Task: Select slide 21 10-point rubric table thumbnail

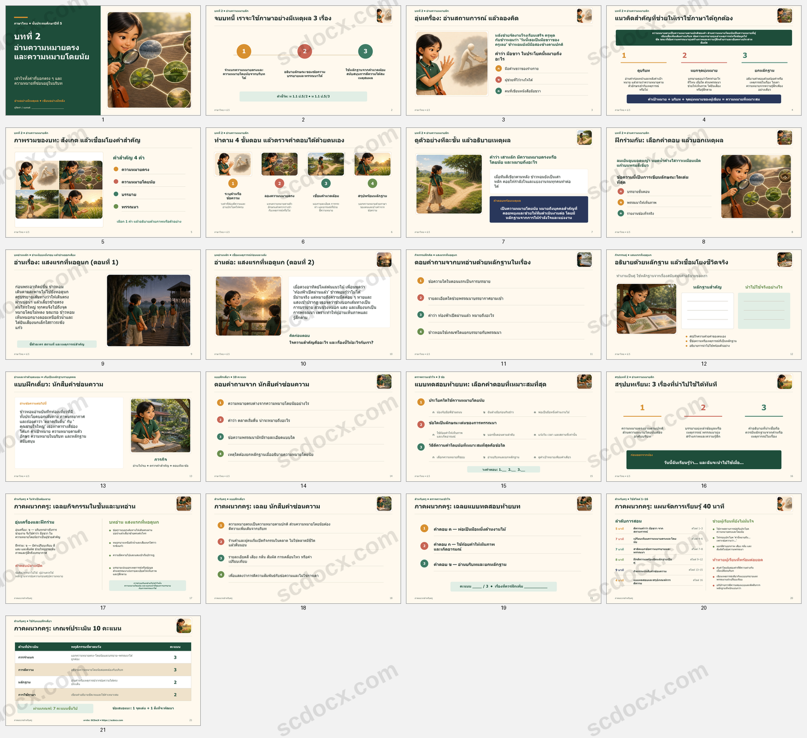Action: (x=103, y=671)
